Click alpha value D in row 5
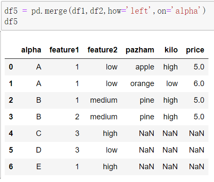This screenshot has width=214, height=182. (39, 150)
